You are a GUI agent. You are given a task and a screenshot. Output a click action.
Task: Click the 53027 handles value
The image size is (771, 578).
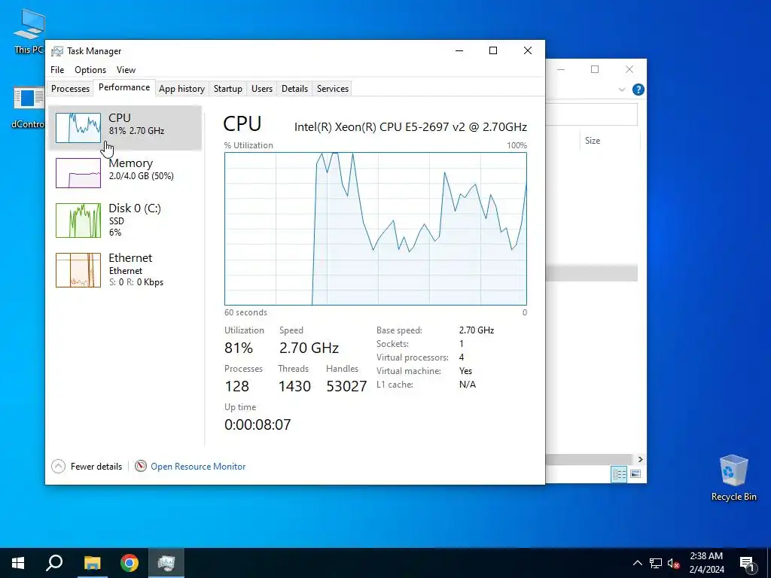click(x=346, y=386)
